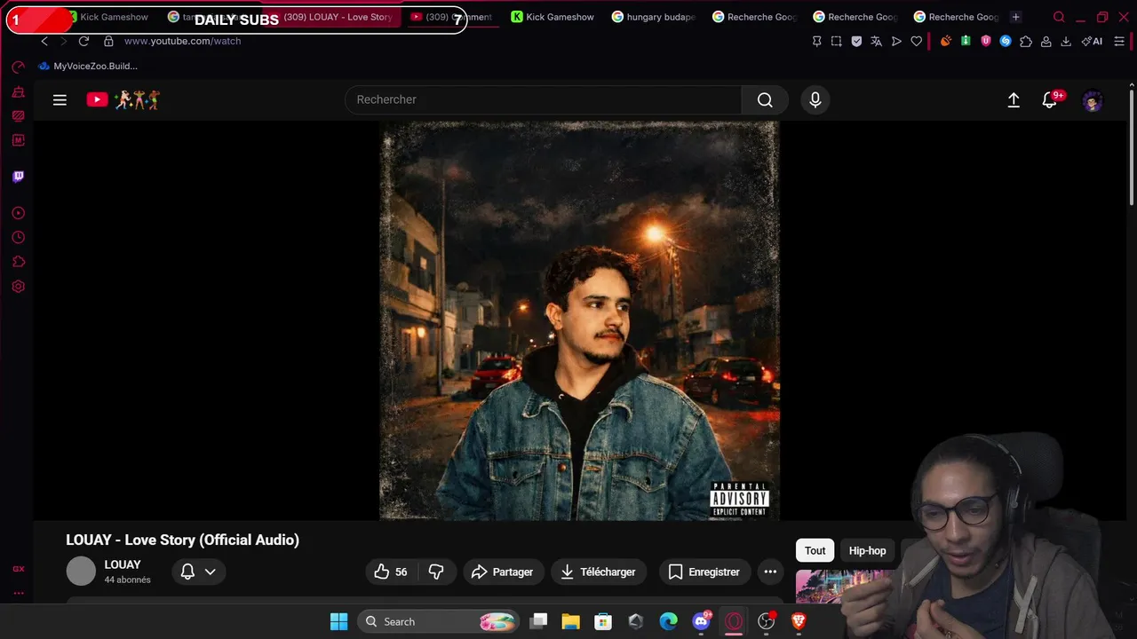Viewport: 1137px width, 639px height.
Task: Go back with browser back arrow
Action: tap(44, 41)
